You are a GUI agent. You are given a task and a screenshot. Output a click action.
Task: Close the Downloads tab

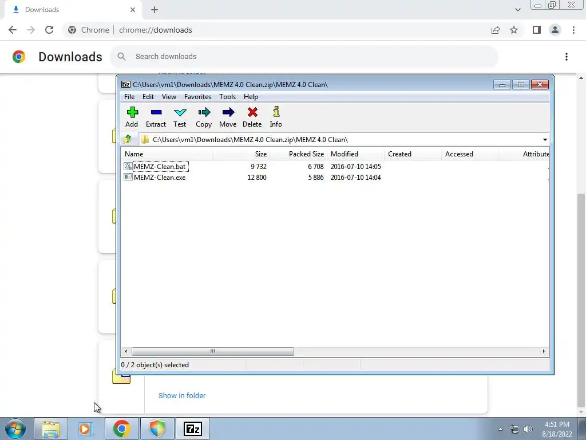point(133,10)
